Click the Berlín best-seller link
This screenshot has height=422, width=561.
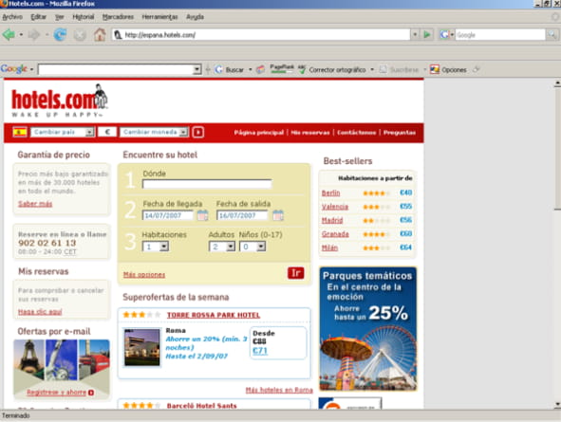coord(330,193)
